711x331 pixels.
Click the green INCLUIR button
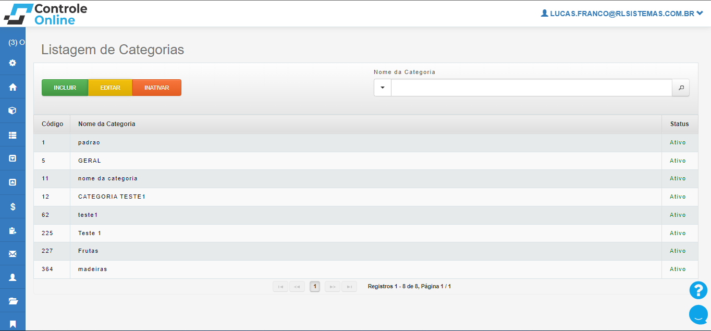[x=65, y=88]
